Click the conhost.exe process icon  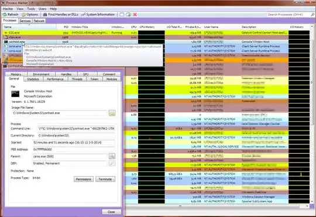(x=6, y=42)
